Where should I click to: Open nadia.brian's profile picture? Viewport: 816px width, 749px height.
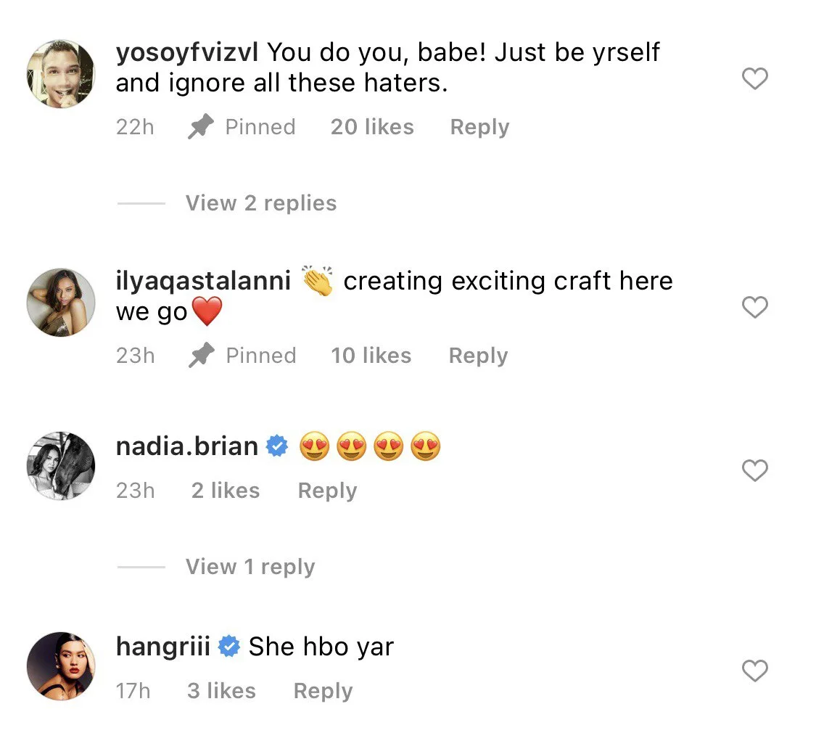click(x=61, y=466)
